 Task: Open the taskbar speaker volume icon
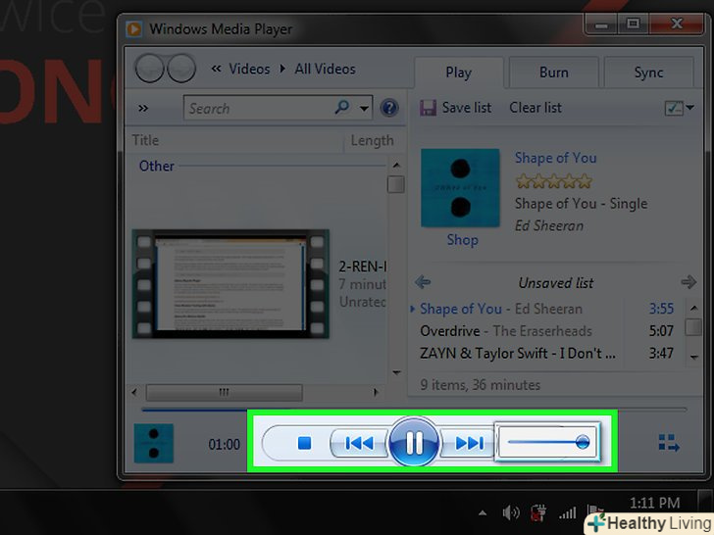510,512
